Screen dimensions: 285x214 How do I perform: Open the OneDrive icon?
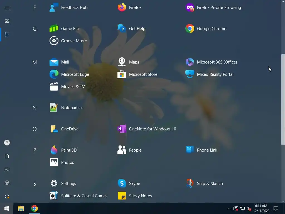[54, 129]
